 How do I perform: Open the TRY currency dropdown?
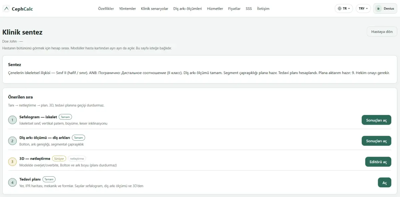pos(363,9)
